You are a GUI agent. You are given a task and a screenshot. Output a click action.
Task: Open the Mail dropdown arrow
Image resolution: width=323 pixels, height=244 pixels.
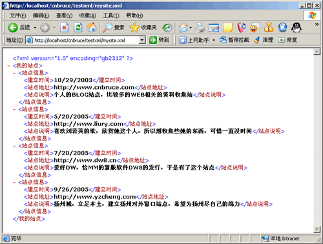pyautogui.click(x=191, y=28)
